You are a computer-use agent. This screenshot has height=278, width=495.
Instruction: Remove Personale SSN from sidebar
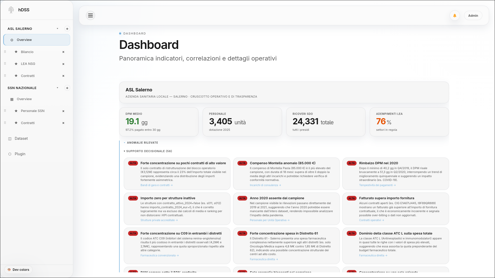[63, 111]
